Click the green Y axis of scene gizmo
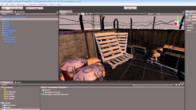Screen dimensions: 196x110 [x=178, y=19]
